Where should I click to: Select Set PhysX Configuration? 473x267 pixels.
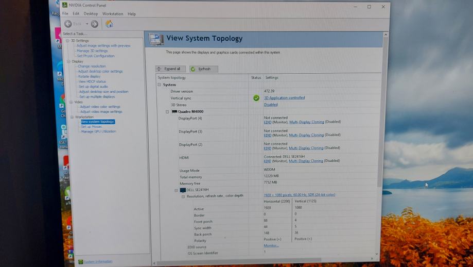pos(96,56)
